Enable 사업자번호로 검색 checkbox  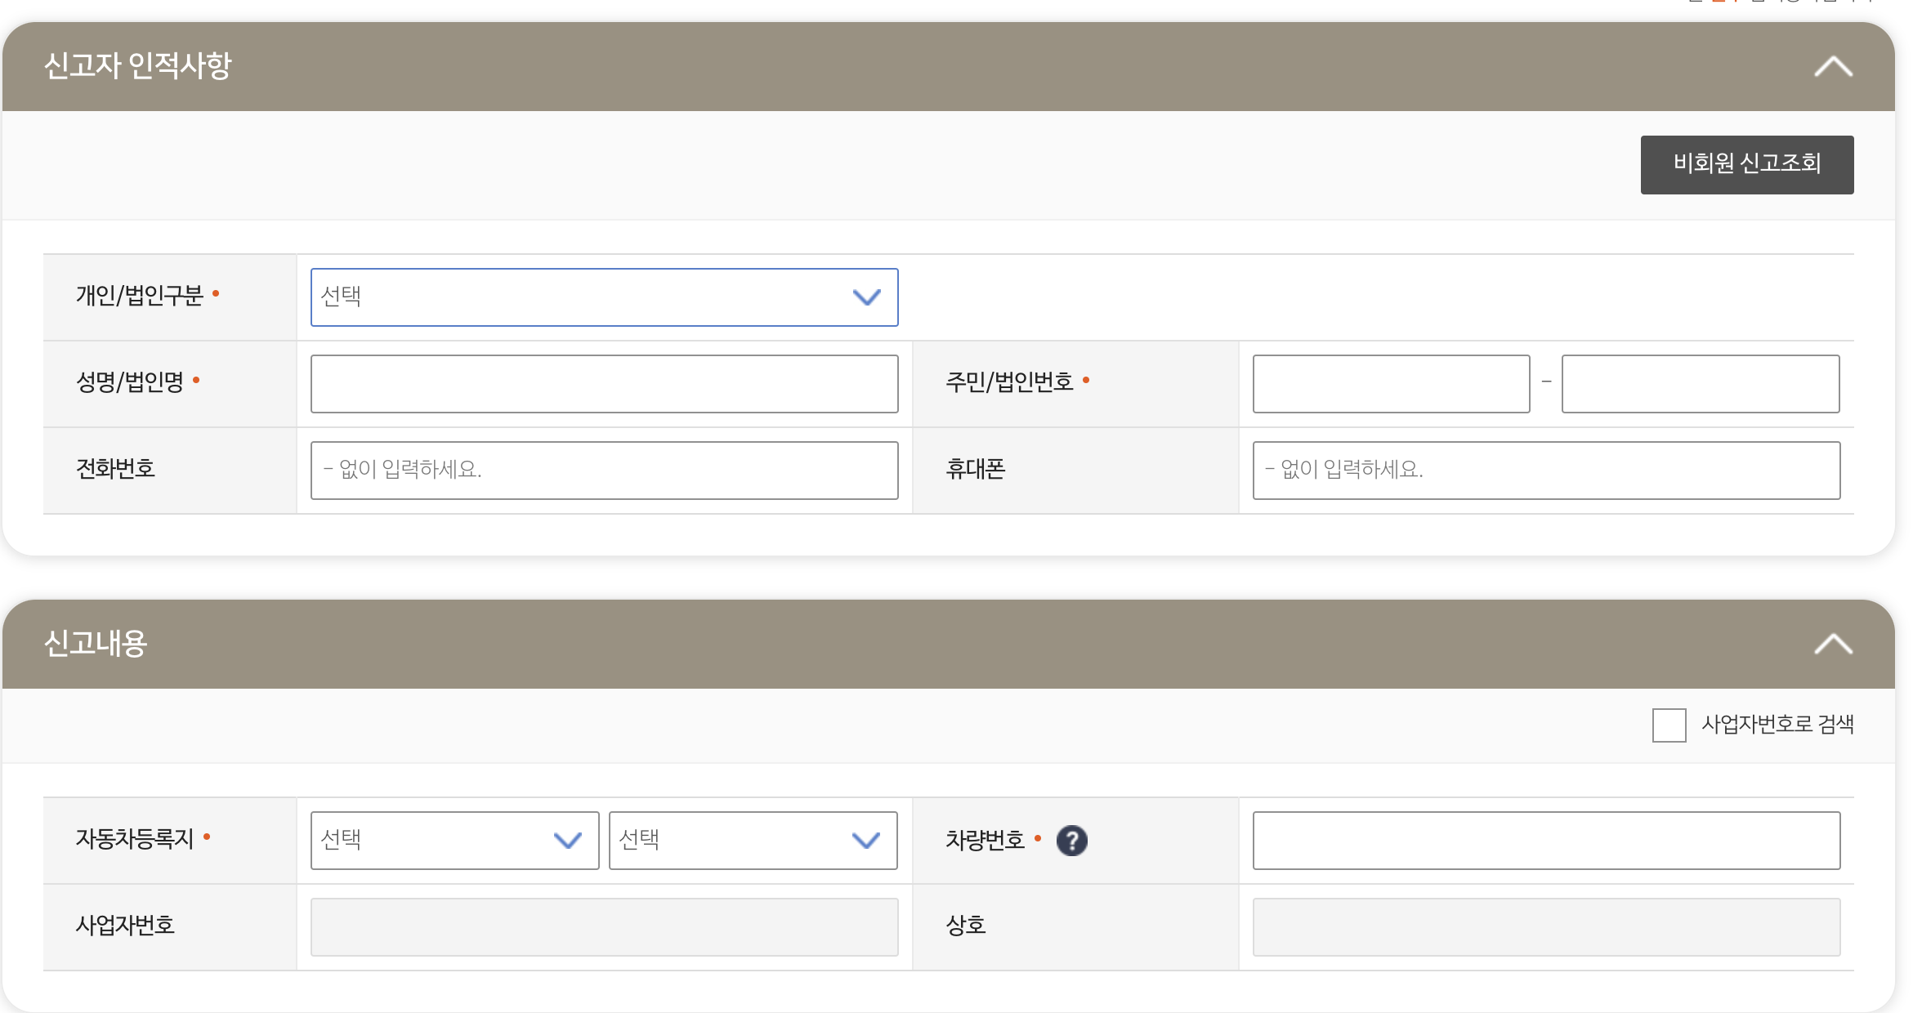point(1669,725)
